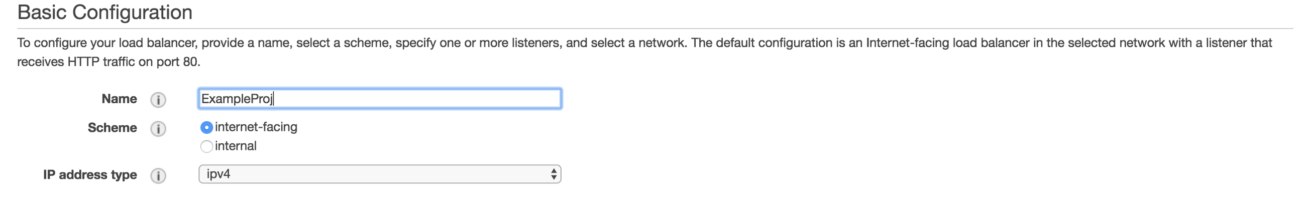Select the internal scheme radio button
1306x217 pixels.
pos(206,147)
